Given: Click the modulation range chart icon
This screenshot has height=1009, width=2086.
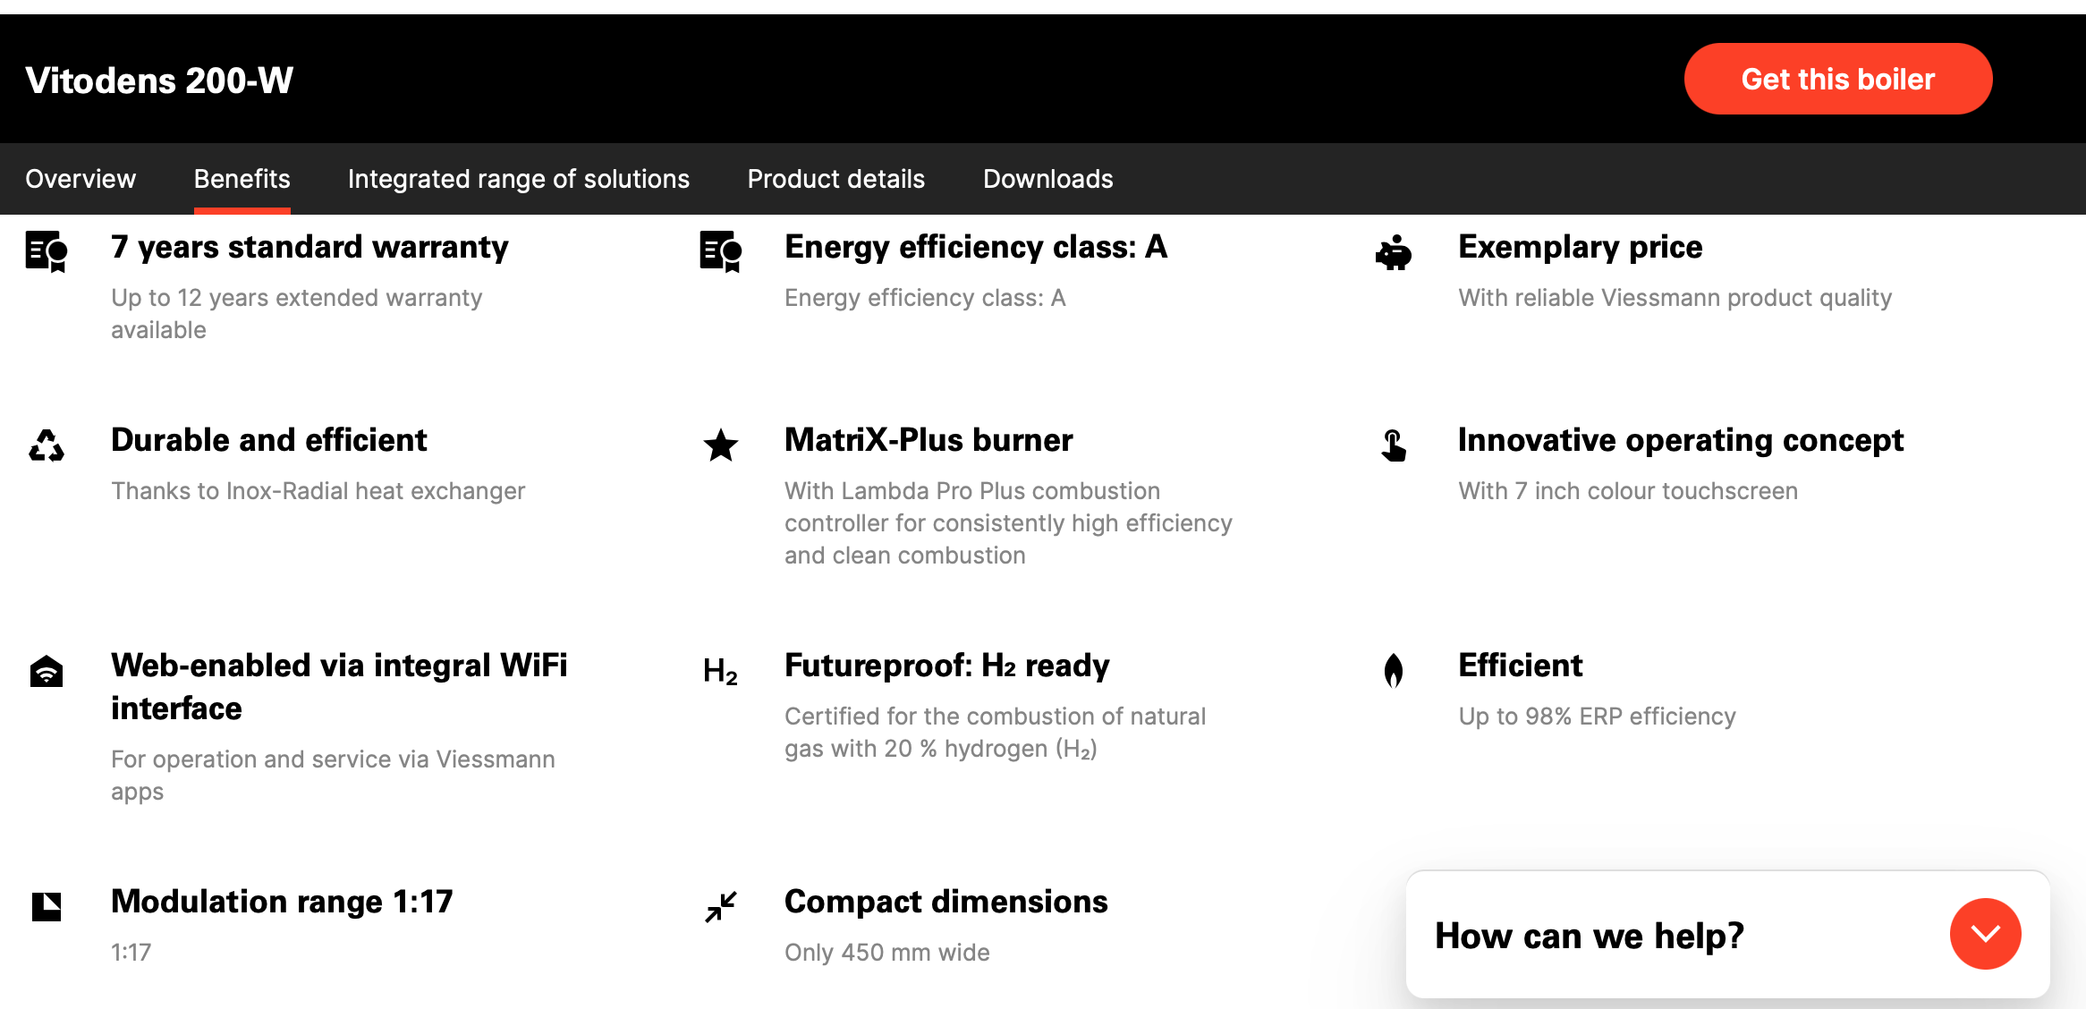Looking at the screenshot, I should [x=47, y=907].
